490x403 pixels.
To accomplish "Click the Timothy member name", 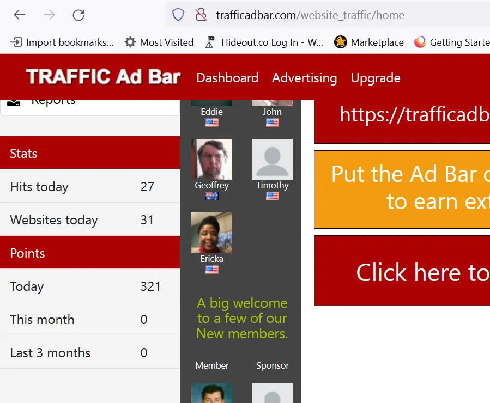I will pyautogui.click(x=272, y=185).
